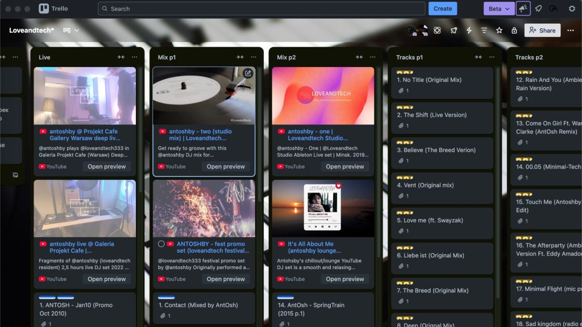
Task: Open the Mix p1 list actions menu
Action: 253,57
